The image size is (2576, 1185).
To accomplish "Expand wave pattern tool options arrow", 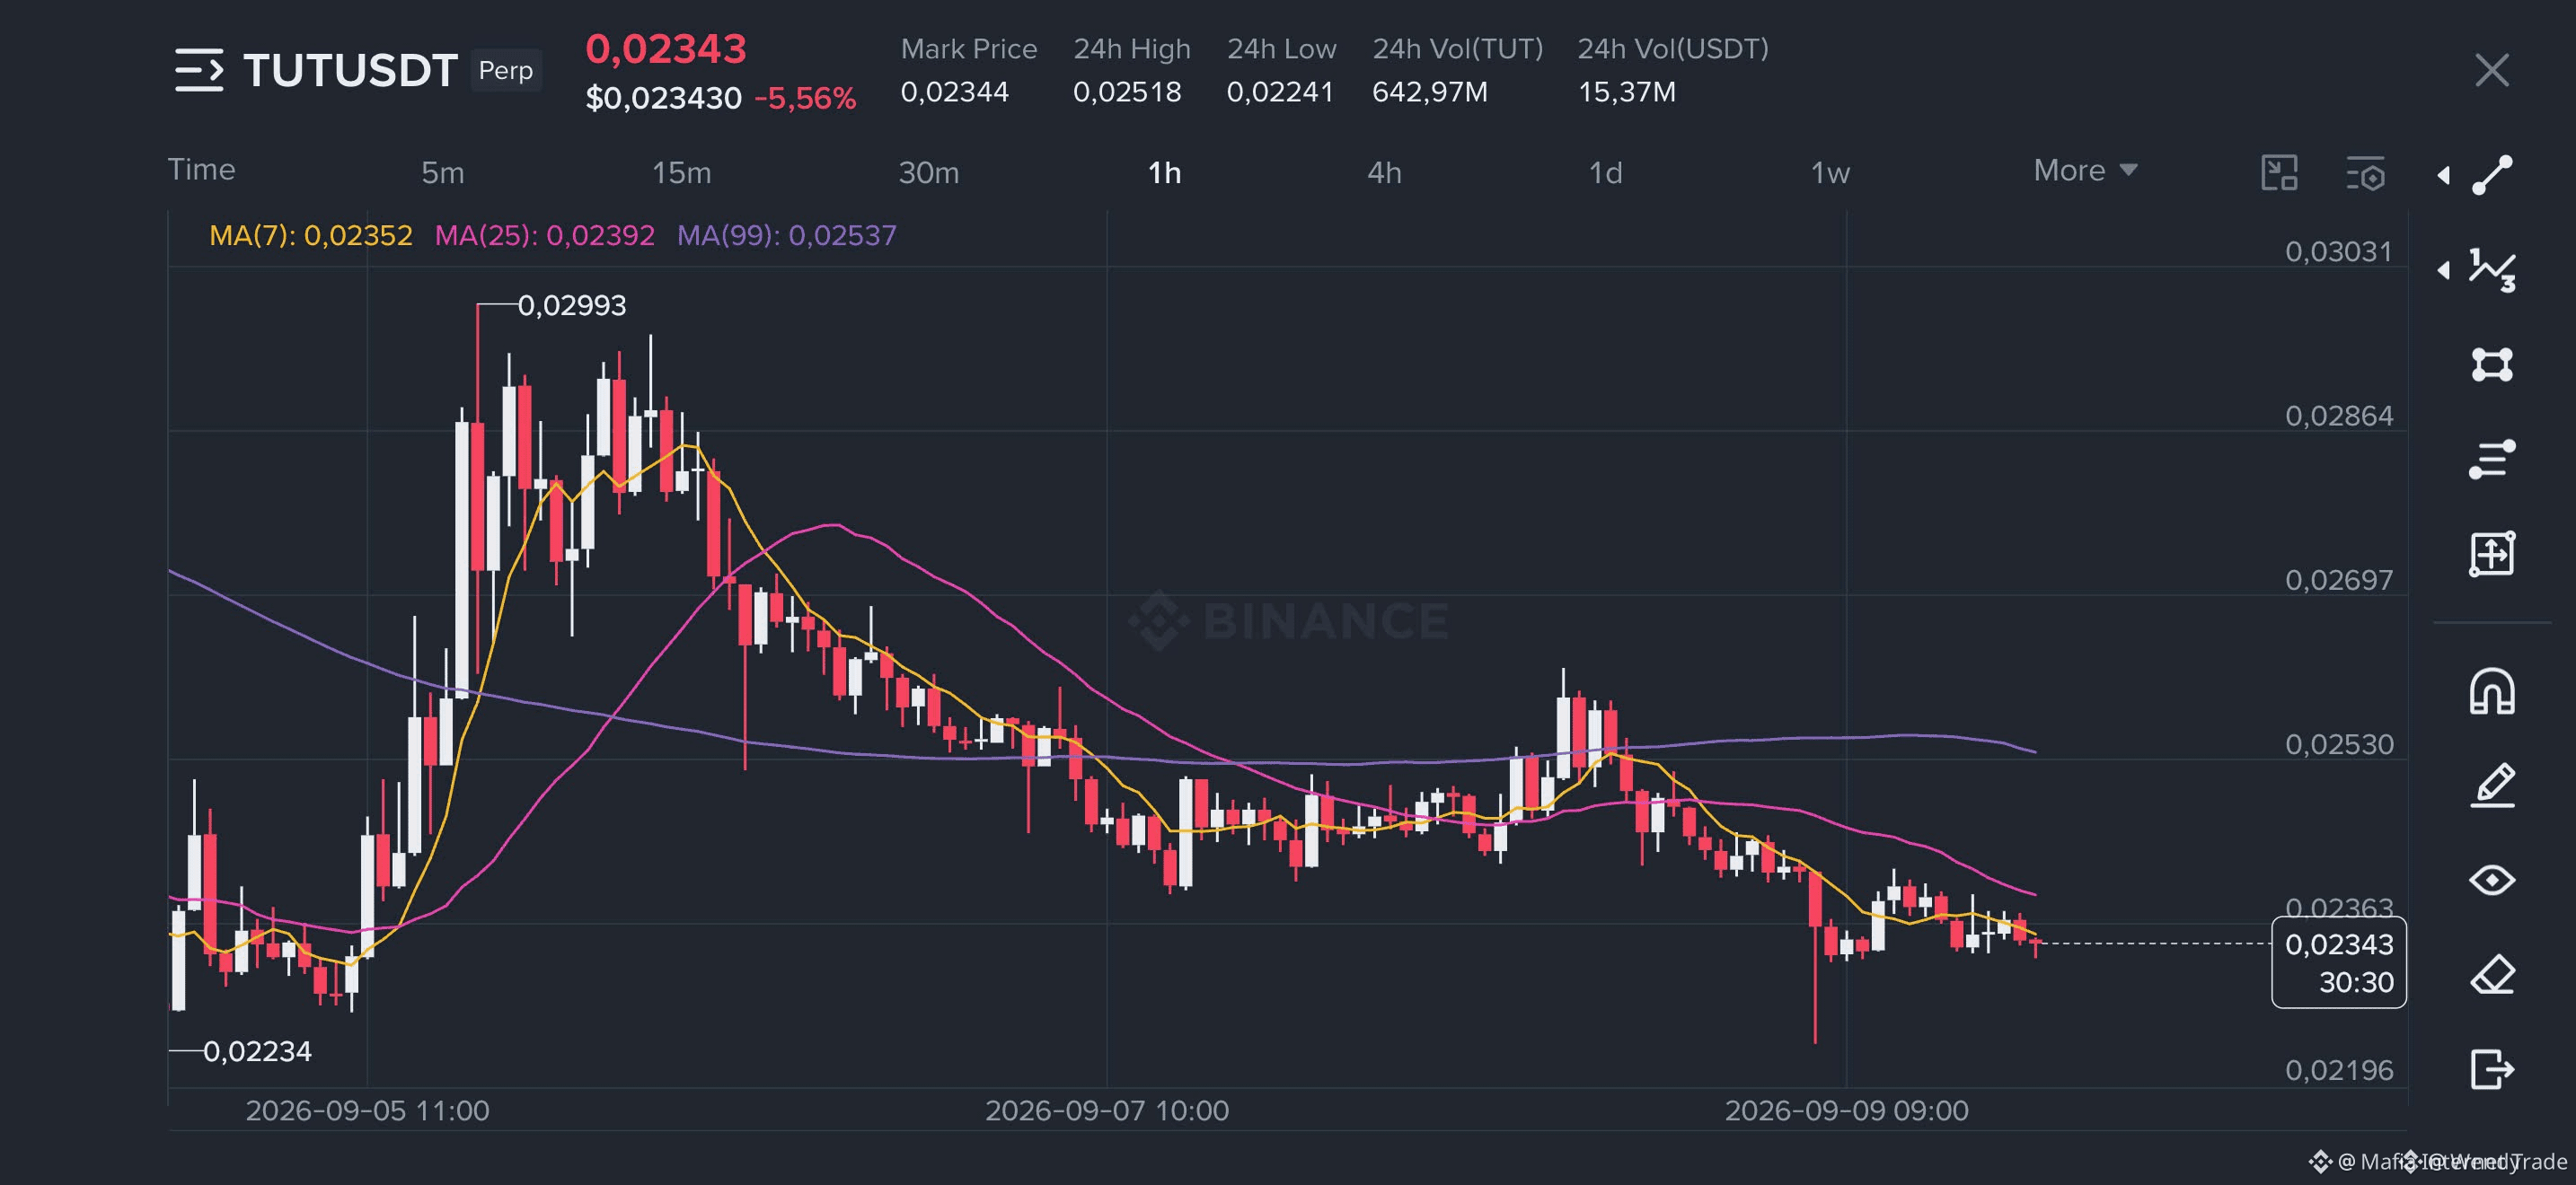I will click(2443, 270).
